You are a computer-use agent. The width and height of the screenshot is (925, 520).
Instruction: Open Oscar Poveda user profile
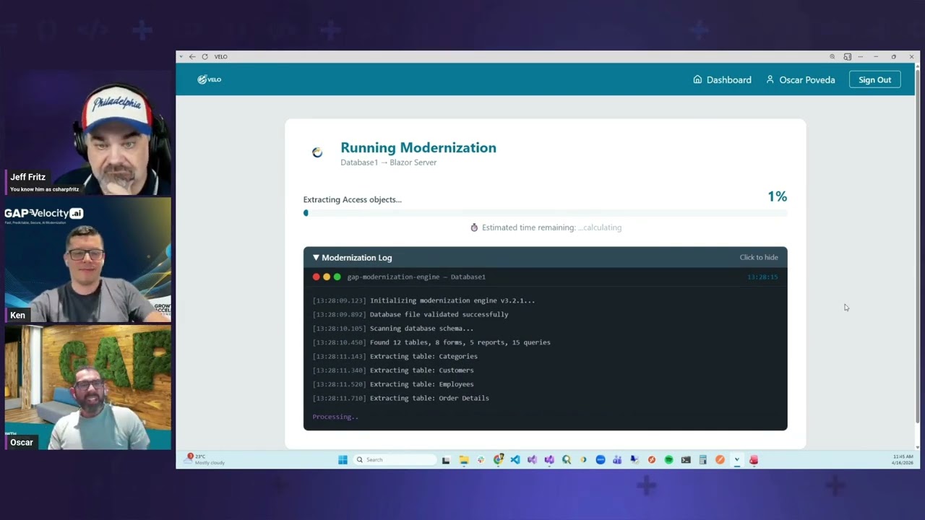point(800,79)
